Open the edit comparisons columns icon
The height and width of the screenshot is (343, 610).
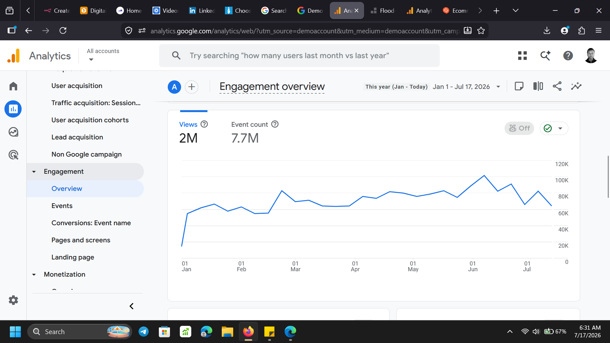(x=538, y=86)
